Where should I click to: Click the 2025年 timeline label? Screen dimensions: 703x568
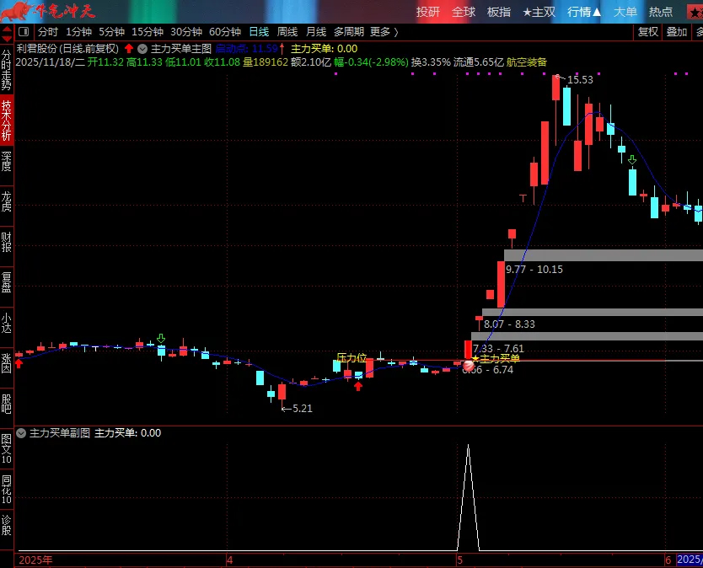click(35, 560)
